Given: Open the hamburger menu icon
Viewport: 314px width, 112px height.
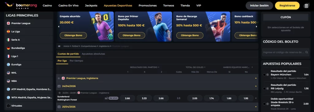Looking at the screenshot, I should tap(306, 6).
